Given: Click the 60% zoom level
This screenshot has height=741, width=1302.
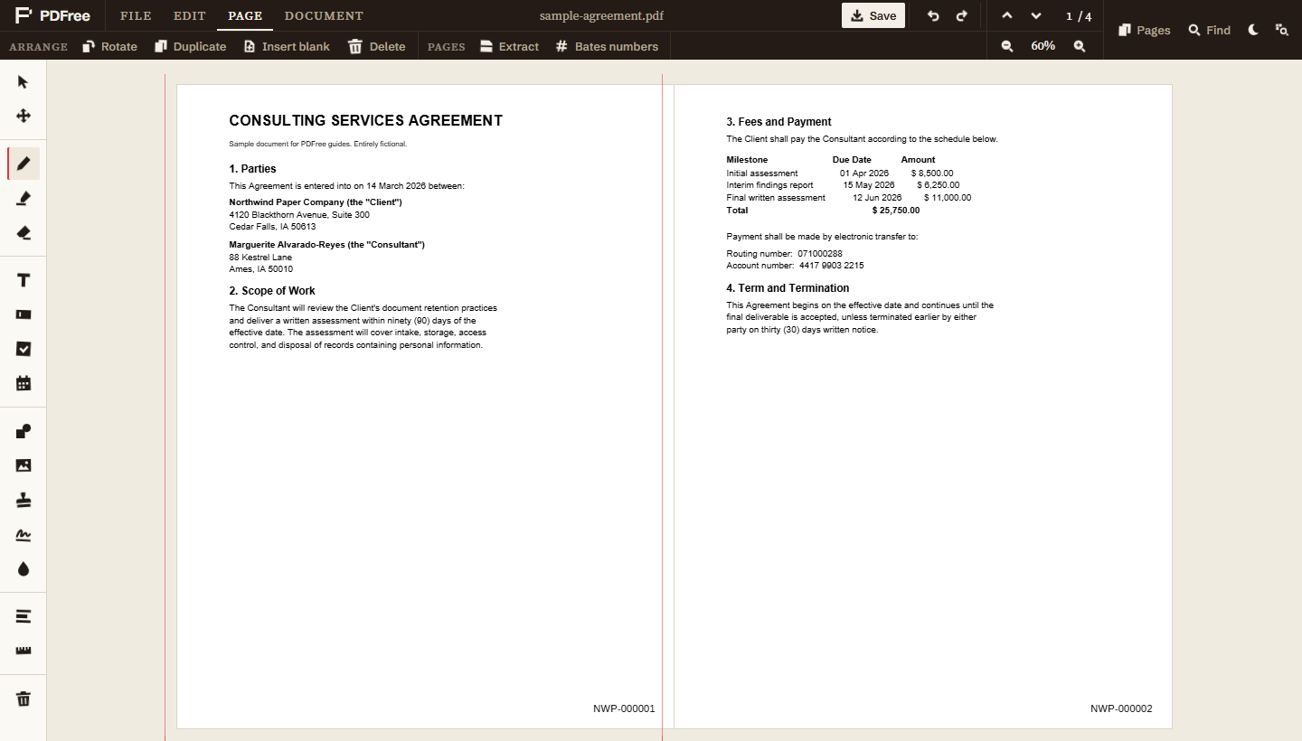Looking at the screenshot, I should pyautogui.click(x=1043, y=46).
